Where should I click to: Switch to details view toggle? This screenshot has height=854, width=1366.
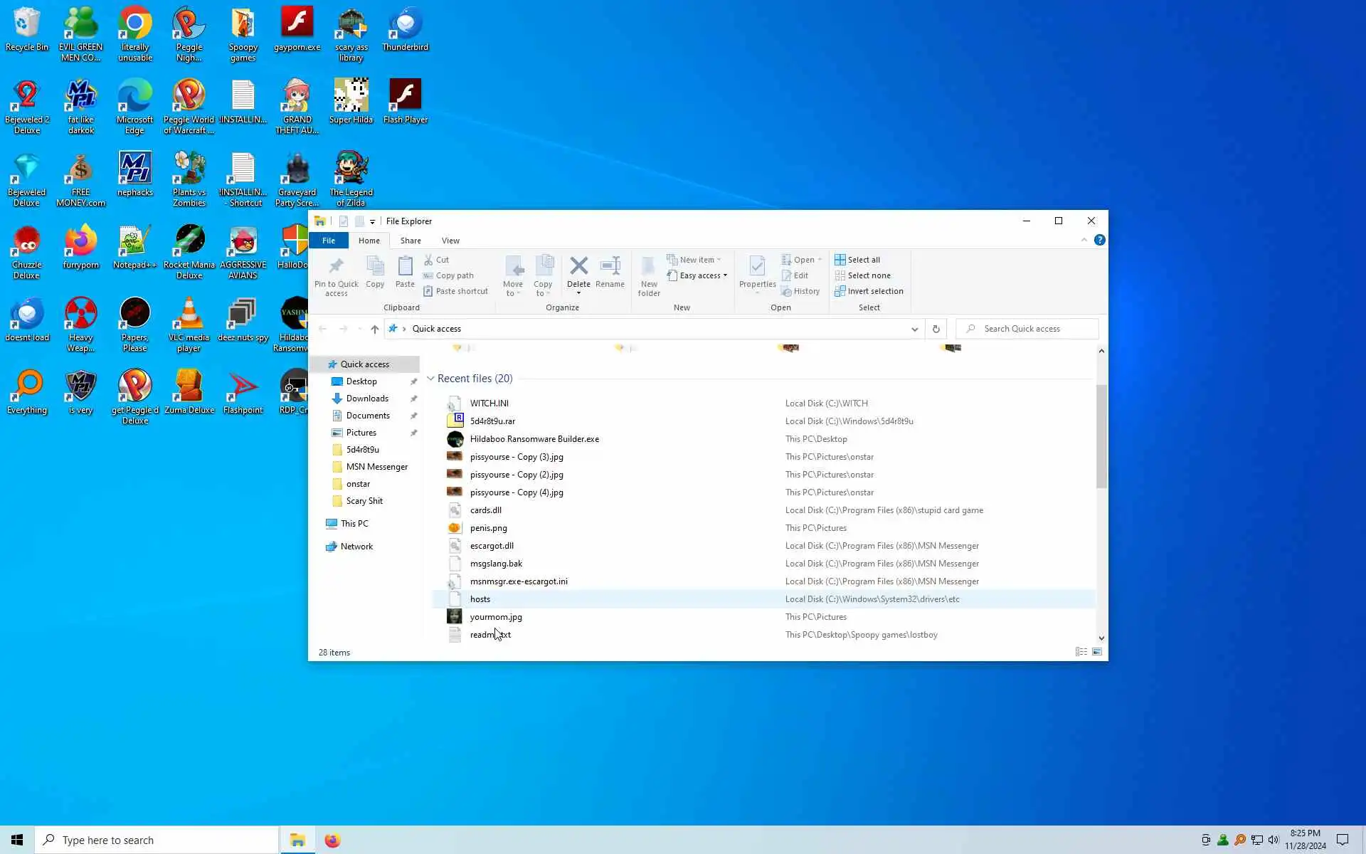(x=1081, y=652)
